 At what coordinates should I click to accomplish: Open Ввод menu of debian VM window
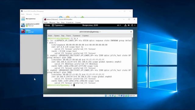coord(63,22)
